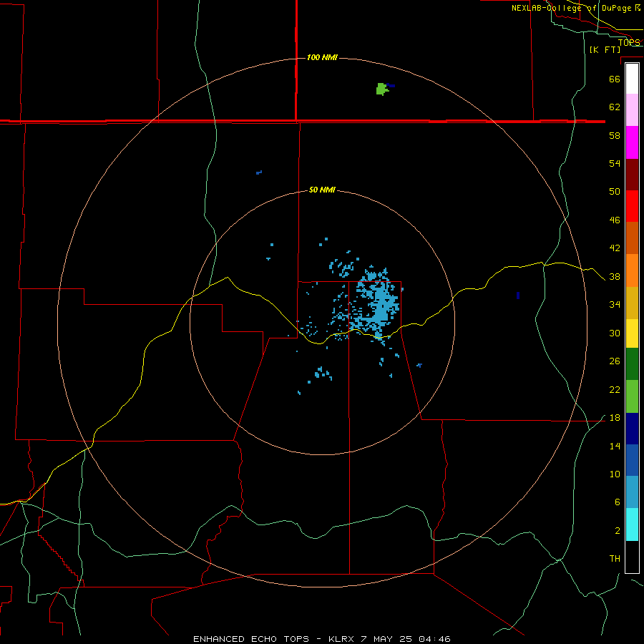The height and width of the screenshot is (644, 644).
Task: Click the '50 NMI' range ring label
Action: 322,190
